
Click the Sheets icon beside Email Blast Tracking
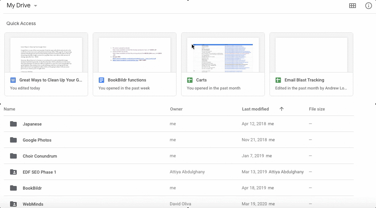pyautogui.click(x=278, y=80)
